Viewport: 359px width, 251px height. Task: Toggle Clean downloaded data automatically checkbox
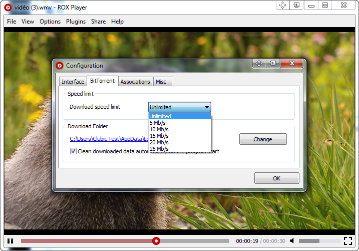(74, 151)
